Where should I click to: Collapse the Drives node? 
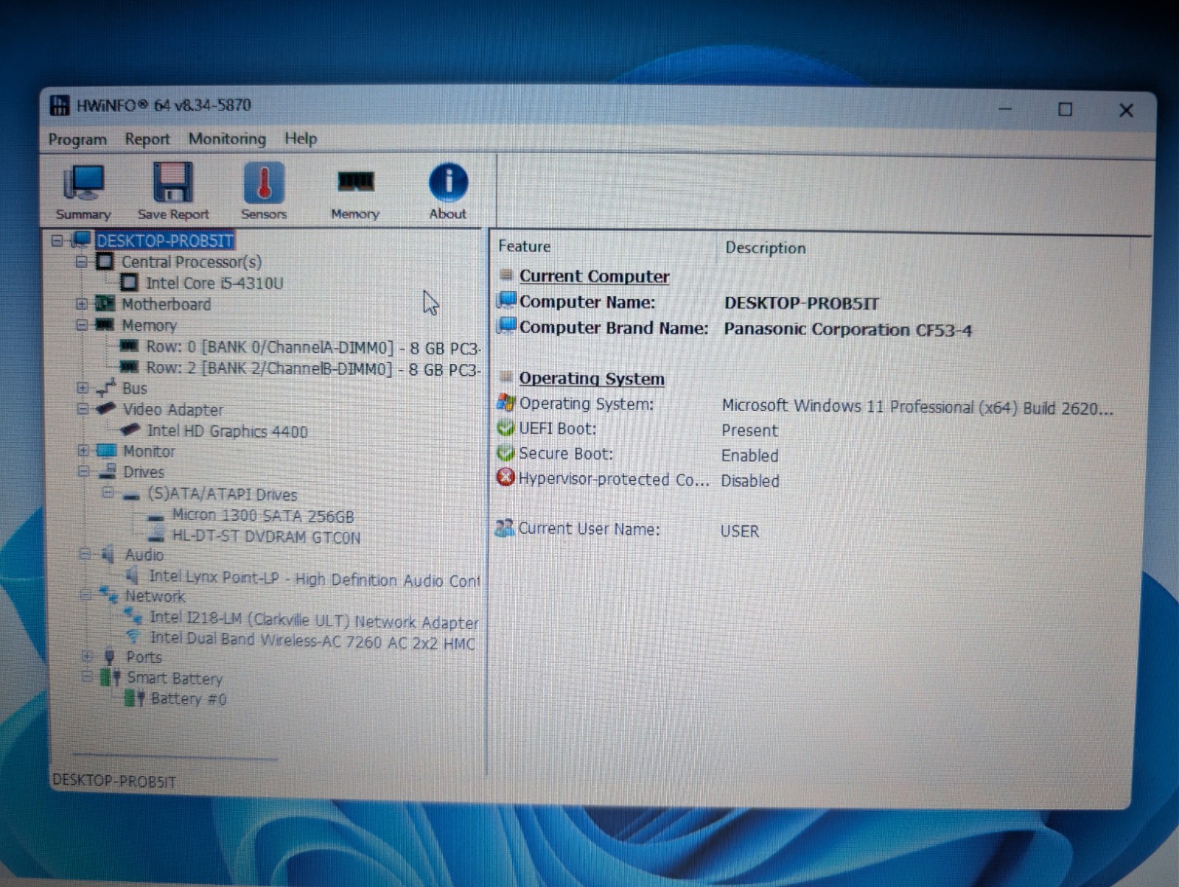tap(83, 471)
